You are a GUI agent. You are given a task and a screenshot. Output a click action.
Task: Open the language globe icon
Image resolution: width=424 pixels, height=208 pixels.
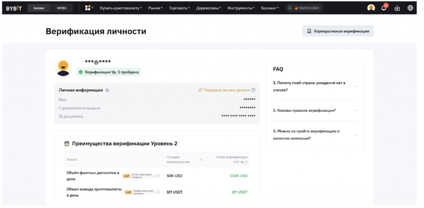410,8
